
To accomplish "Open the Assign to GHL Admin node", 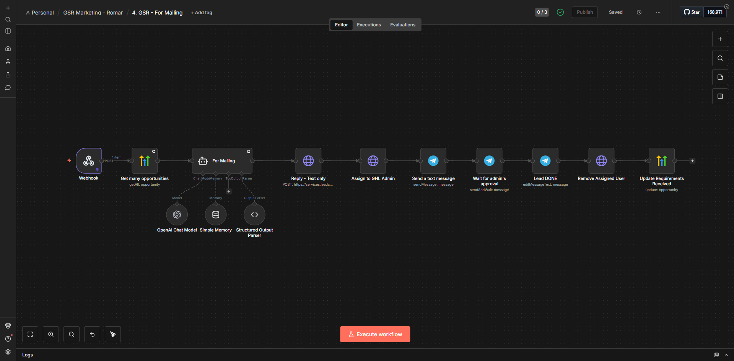I will click(x=373, y=161).
